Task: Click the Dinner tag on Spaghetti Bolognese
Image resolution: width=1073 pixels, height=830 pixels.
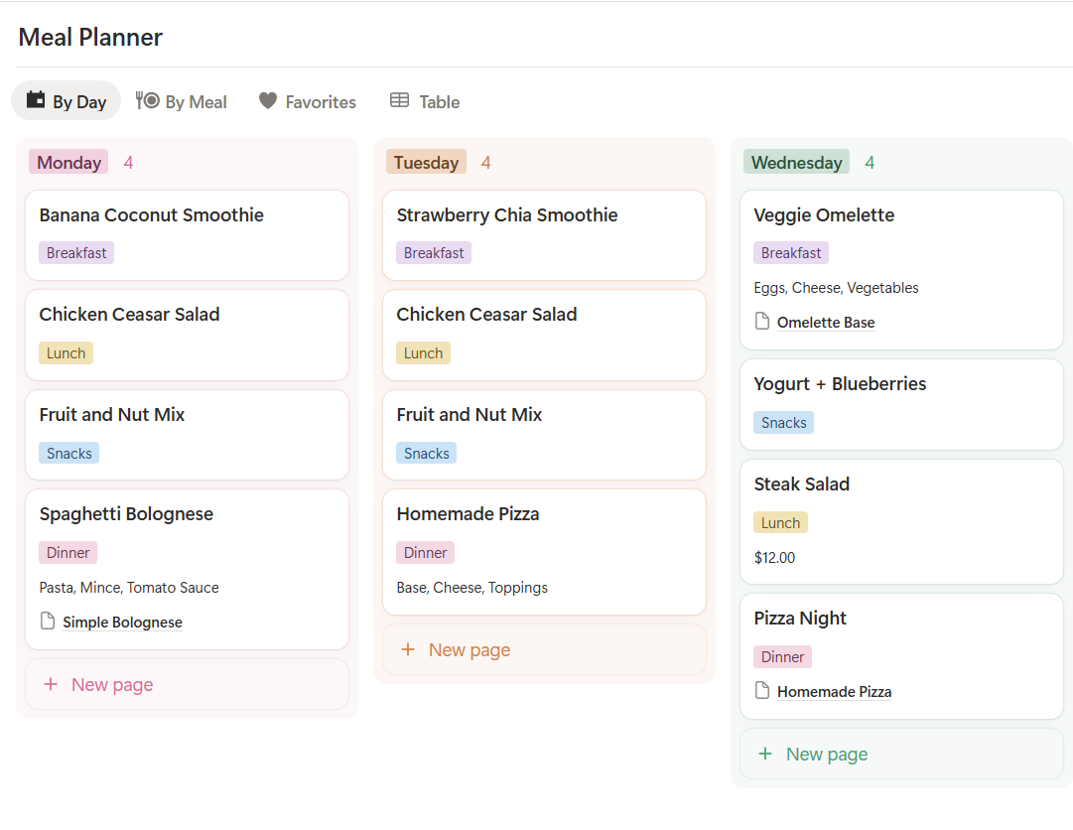Action: (67, 552)
